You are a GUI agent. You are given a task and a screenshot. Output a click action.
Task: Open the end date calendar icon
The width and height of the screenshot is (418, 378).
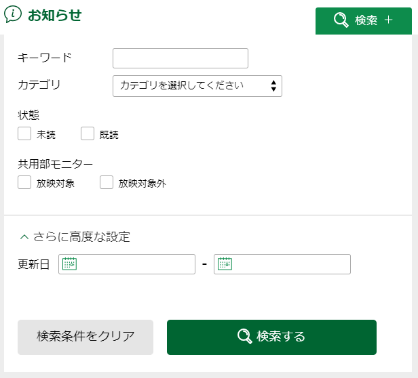click(225, 264)
